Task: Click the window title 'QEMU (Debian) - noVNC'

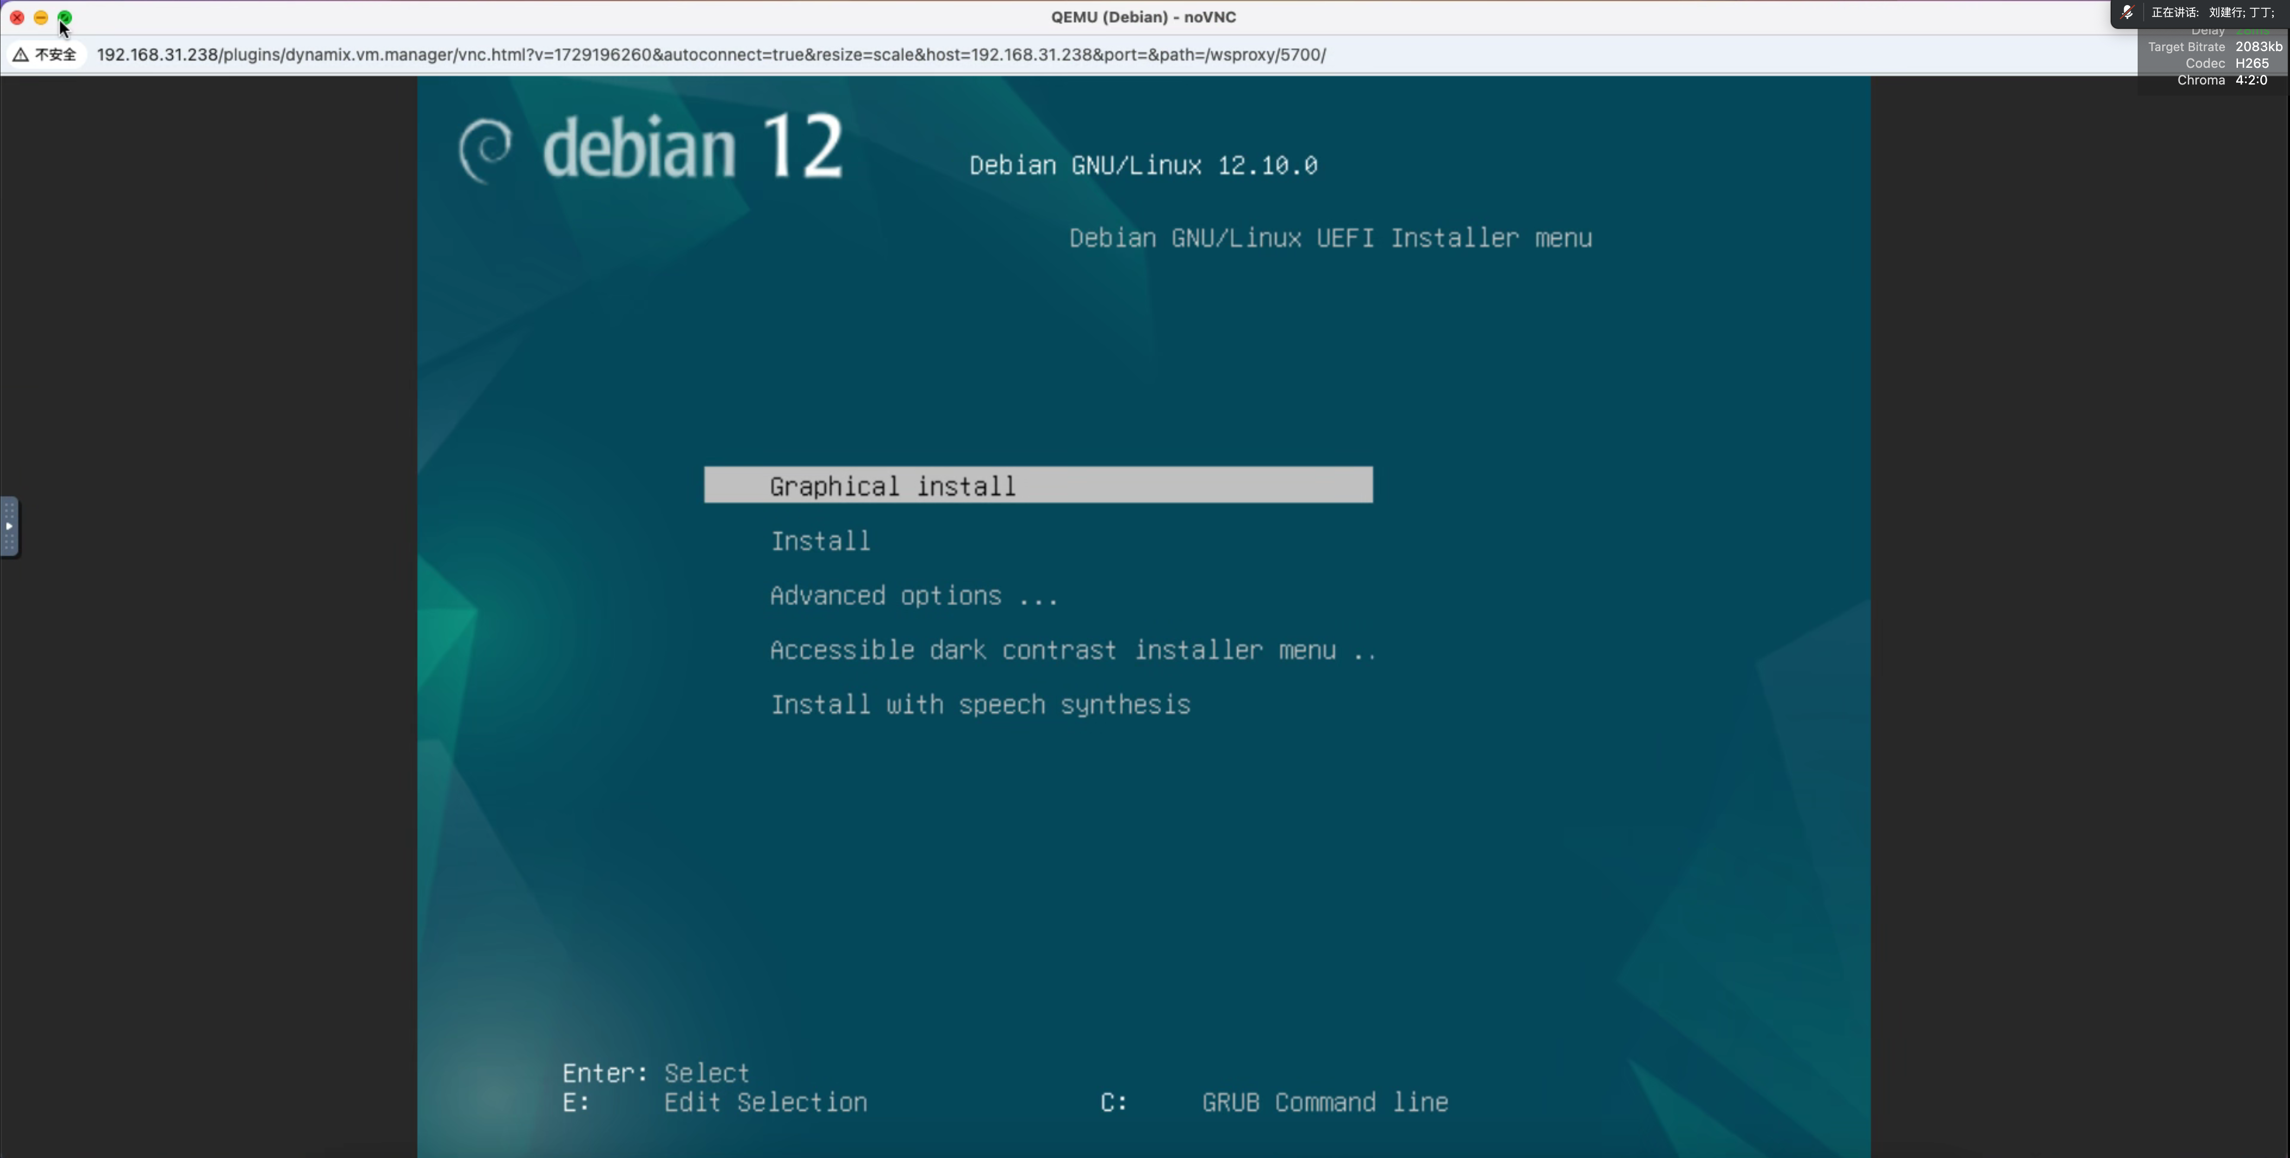Action: (x=1143, y=17)
